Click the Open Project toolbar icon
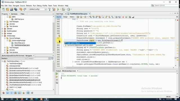 [12, 9]
